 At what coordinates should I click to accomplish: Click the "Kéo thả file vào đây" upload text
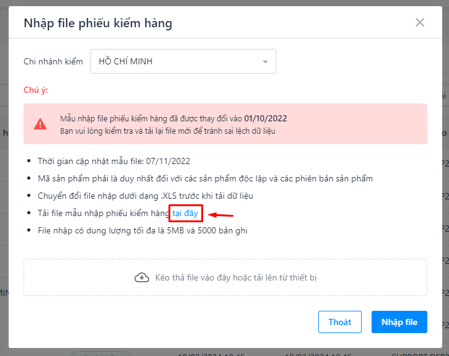pos(236,277)
